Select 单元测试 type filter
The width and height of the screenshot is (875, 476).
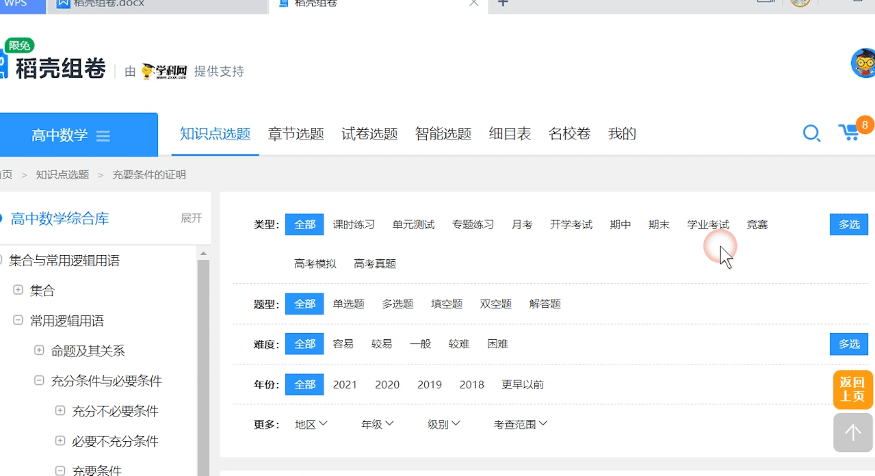coord(413,224)
